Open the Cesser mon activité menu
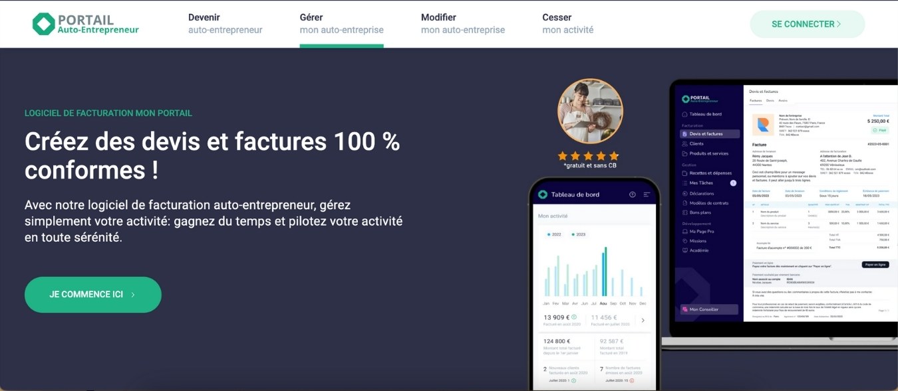 (567, 24)
